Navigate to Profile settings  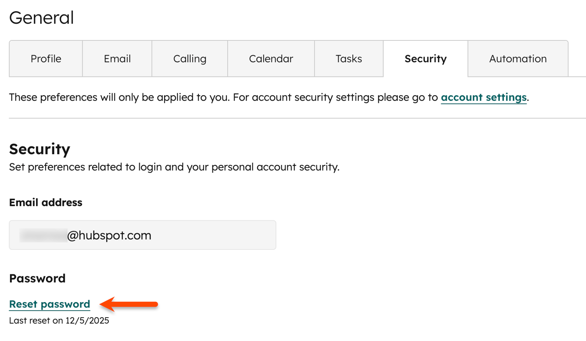46,58
